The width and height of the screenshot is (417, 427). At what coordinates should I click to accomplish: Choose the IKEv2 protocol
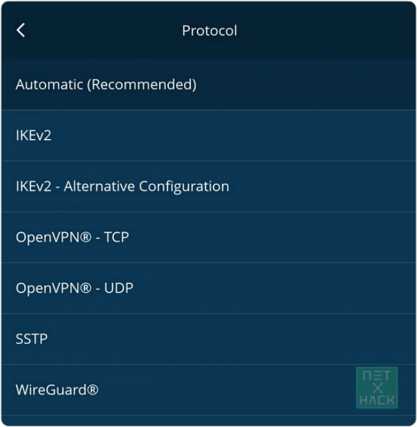tap(33, 136)
